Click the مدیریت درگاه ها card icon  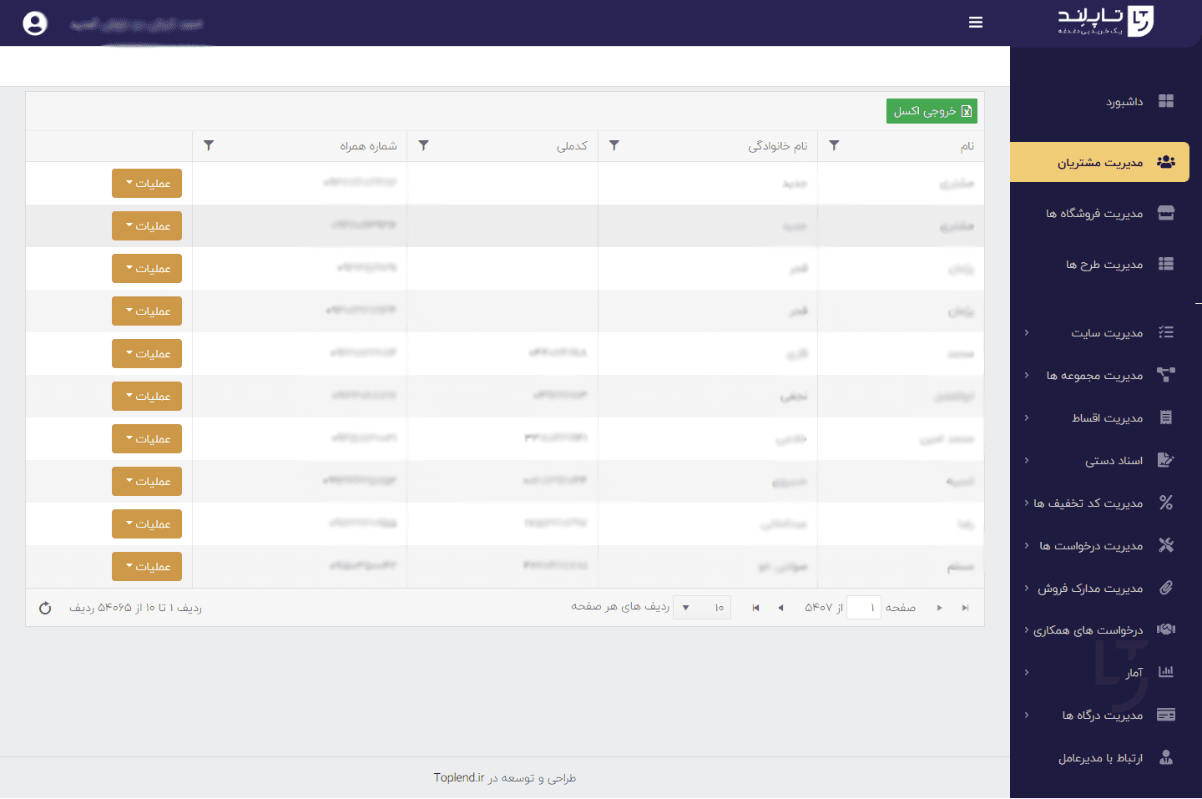click(x=1166, y=715)
